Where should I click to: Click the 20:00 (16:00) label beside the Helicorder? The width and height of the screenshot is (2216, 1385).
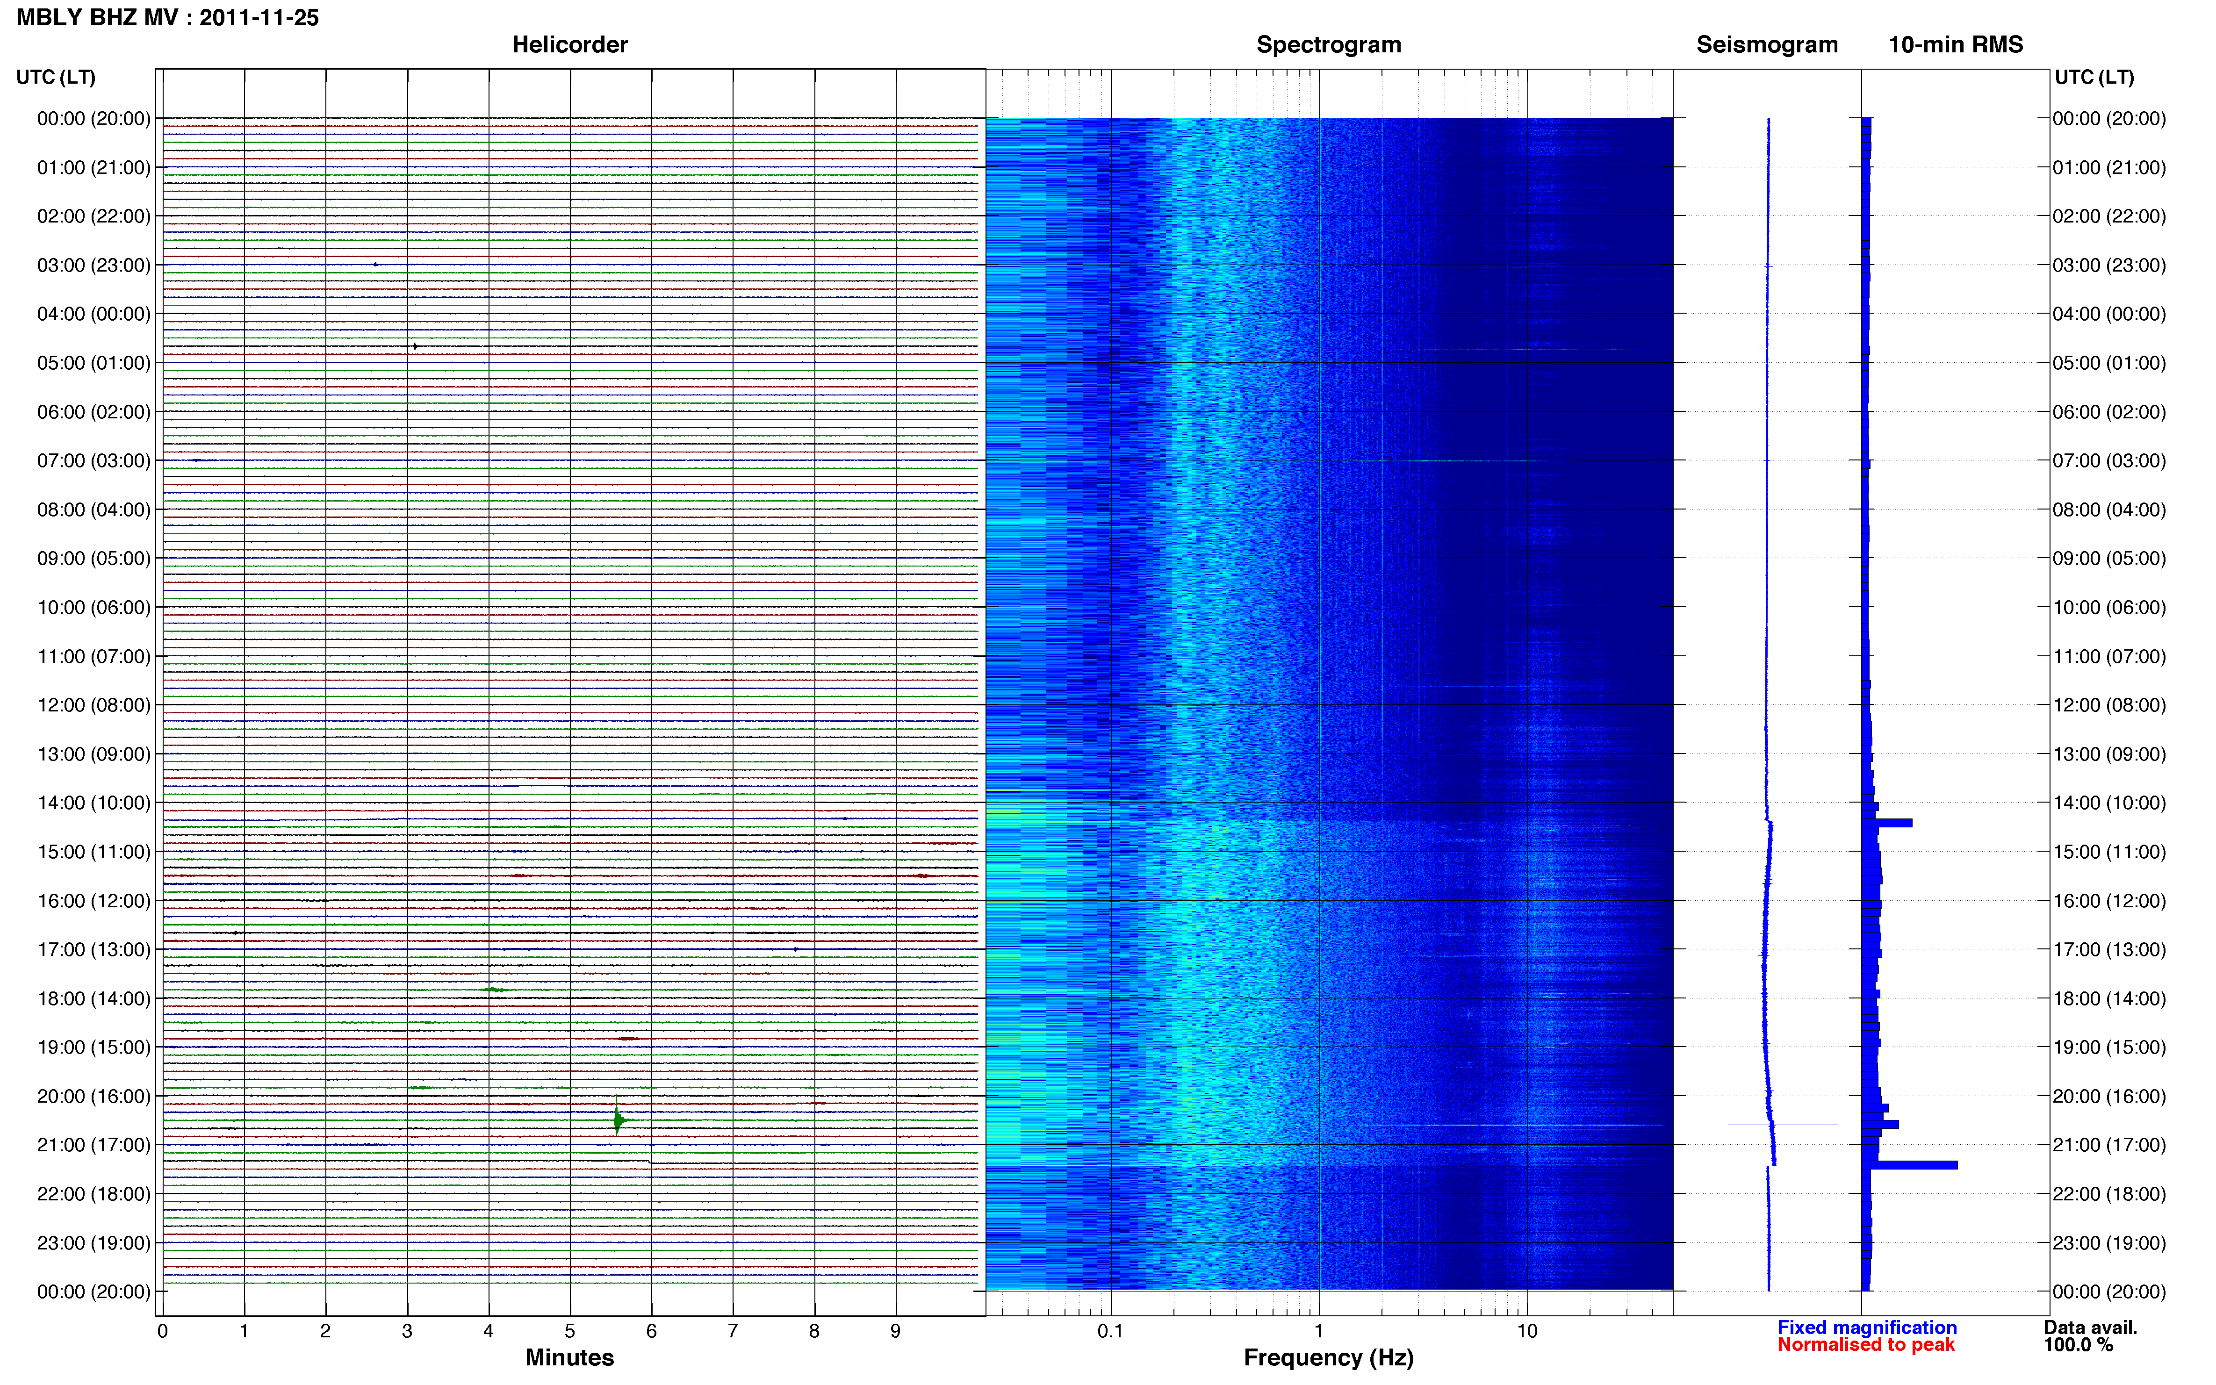(94, 1097)
